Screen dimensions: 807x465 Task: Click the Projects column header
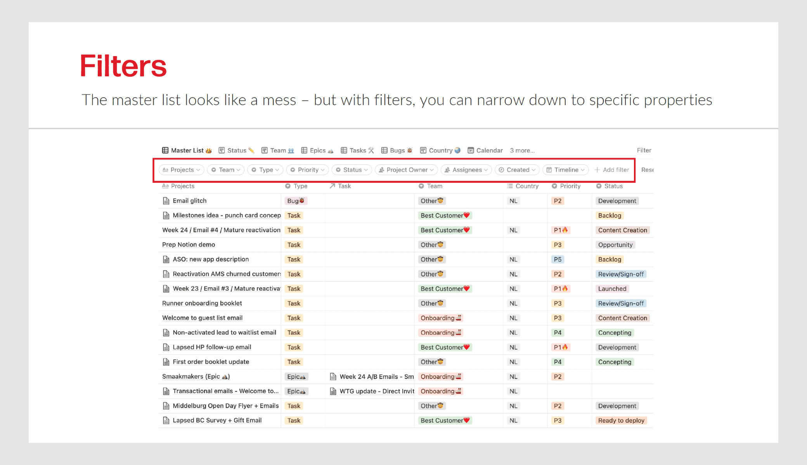(178, 186)
